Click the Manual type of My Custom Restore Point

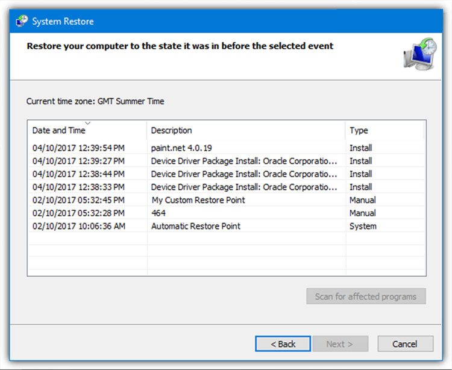click(362, 200)
